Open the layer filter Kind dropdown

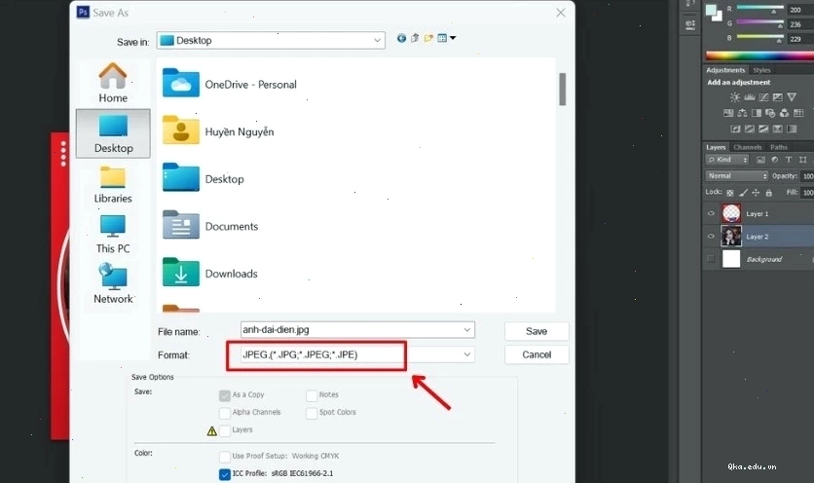(x=727, y=160)
